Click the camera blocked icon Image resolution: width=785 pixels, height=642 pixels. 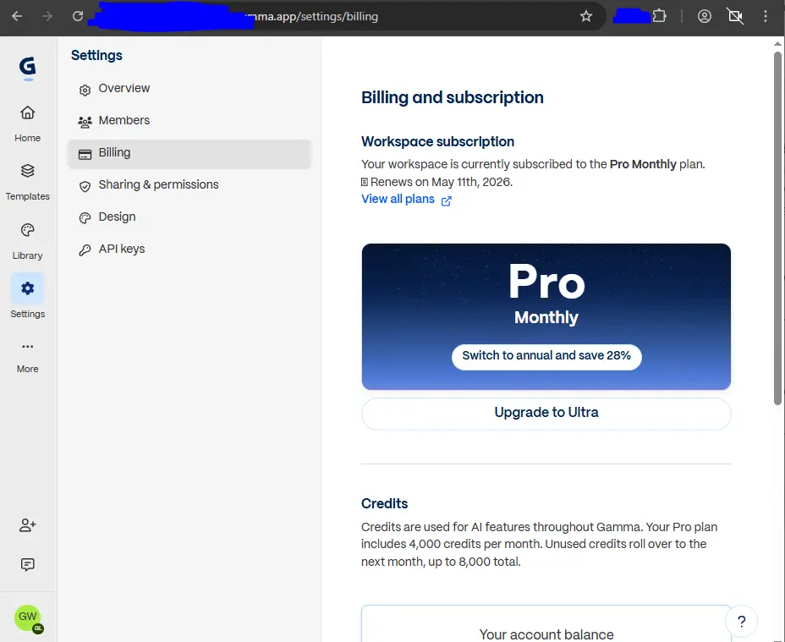point(735,16)
